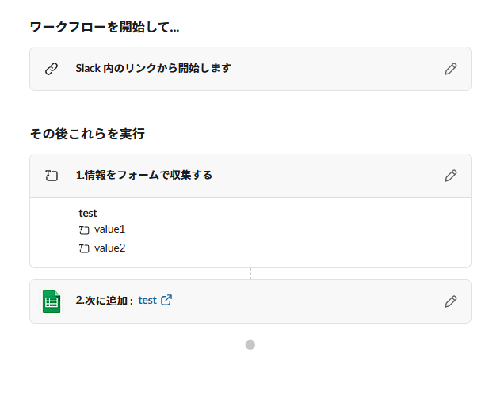Click the dashed connector between steps 1 and 2
The height and width of the screenshot is (398, 504).
click(250, 274)
